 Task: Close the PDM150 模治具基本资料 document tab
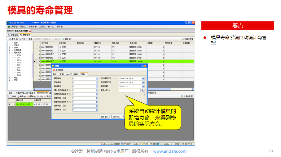point(30,31)
